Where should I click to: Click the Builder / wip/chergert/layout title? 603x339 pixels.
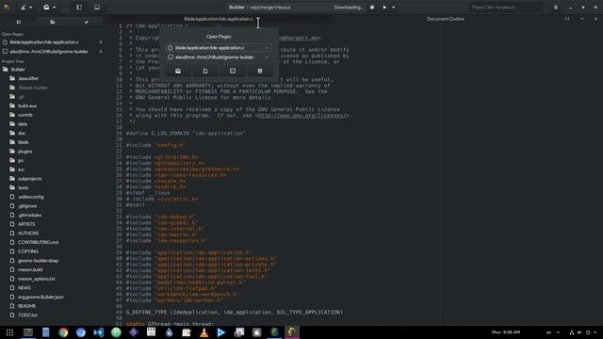coord(260,7)
